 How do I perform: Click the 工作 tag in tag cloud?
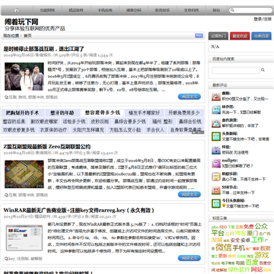257,240
